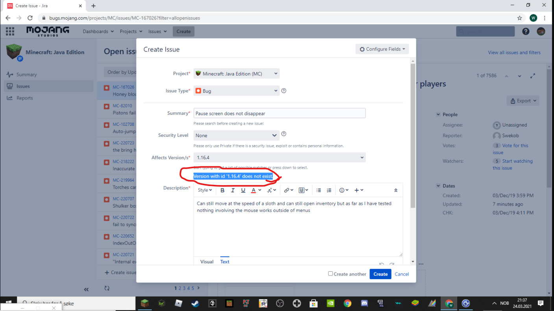
Task: Open the emoticon picker dropdown
Action: (x=344, y=190)
